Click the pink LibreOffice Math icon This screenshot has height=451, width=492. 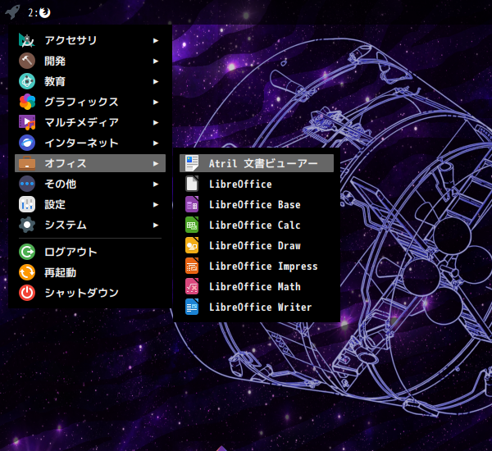[192, 286]
